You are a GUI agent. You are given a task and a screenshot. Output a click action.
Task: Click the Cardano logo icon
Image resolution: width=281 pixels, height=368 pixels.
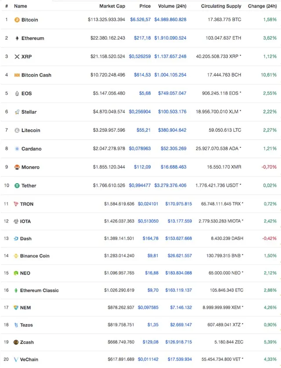(x=17, y=149)
